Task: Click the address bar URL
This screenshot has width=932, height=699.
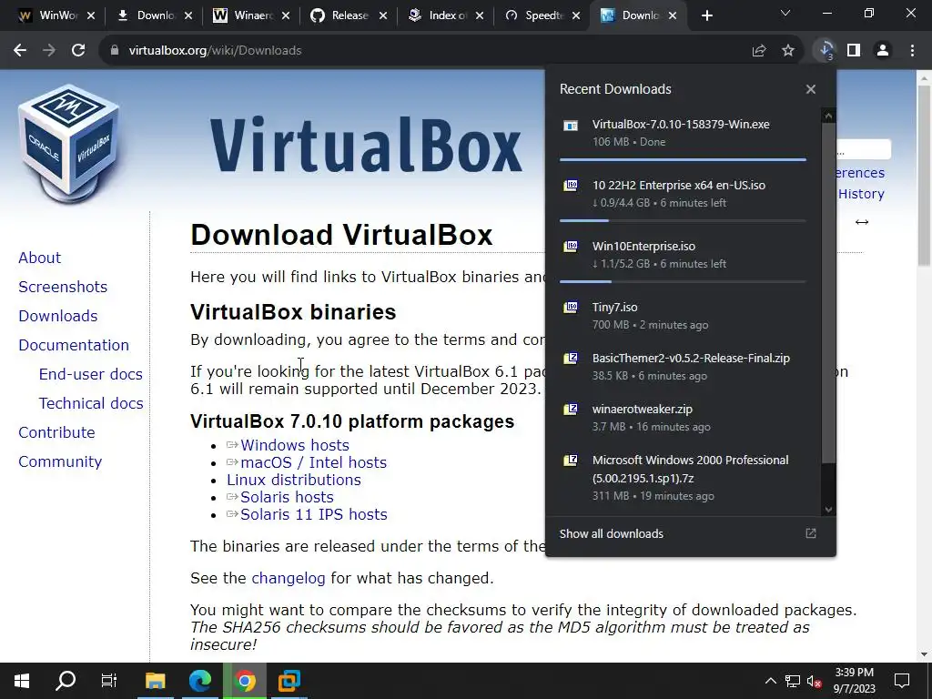Action: pyautogui.click(x=215, y=51)
